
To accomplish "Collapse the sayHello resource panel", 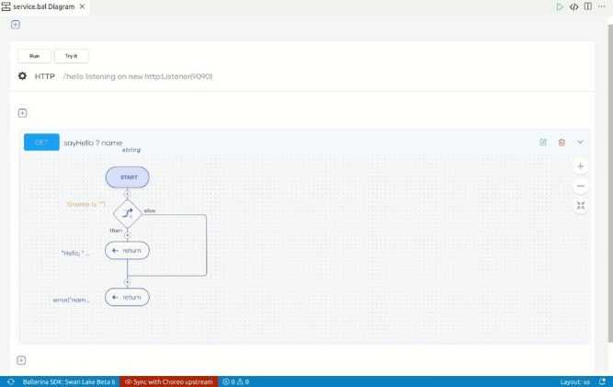I will point(580,142).
